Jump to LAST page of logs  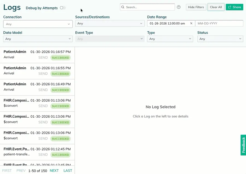coord(68,171)
